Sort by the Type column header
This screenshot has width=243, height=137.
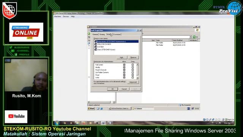[x=164, y=40]
